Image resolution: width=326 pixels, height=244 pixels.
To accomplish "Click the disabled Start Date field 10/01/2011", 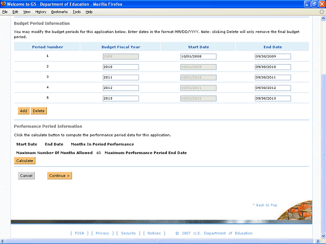I will tap(198, 88).
